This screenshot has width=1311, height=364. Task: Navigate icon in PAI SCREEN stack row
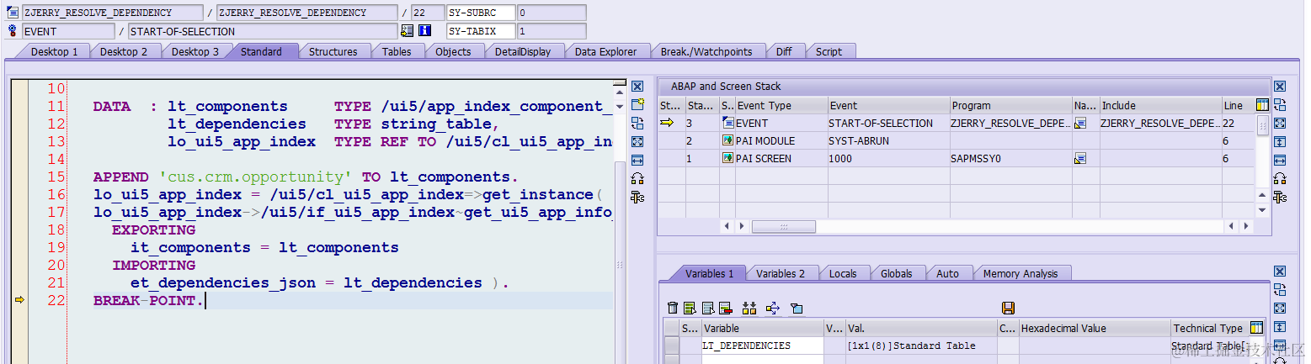[1080, 158]
